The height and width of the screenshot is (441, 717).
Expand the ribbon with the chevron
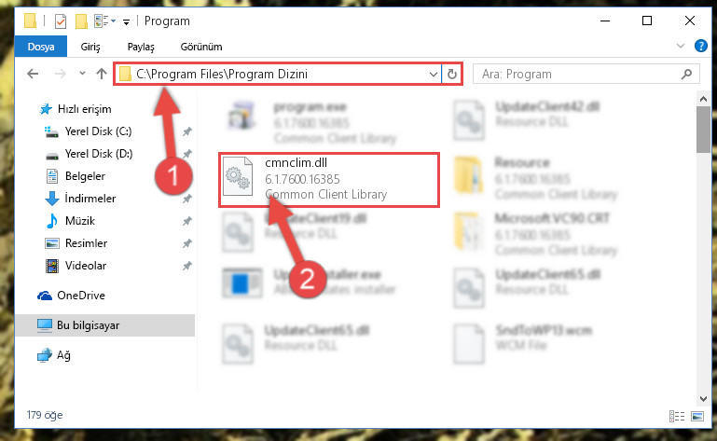click(681, 46)
